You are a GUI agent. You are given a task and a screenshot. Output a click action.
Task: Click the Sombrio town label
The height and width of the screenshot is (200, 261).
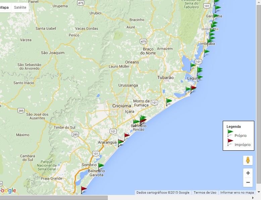[89, 165]
